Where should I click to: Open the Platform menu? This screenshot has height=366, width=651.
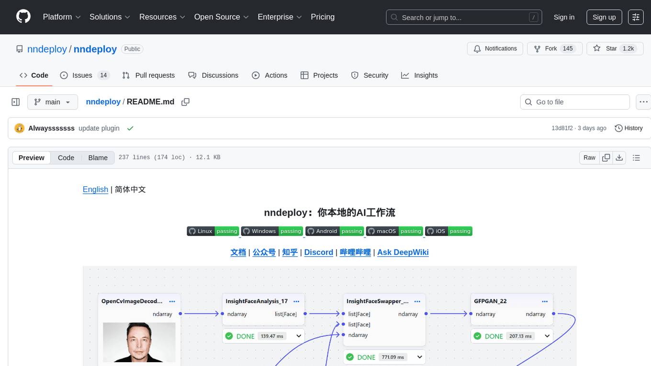pos(62,17)
